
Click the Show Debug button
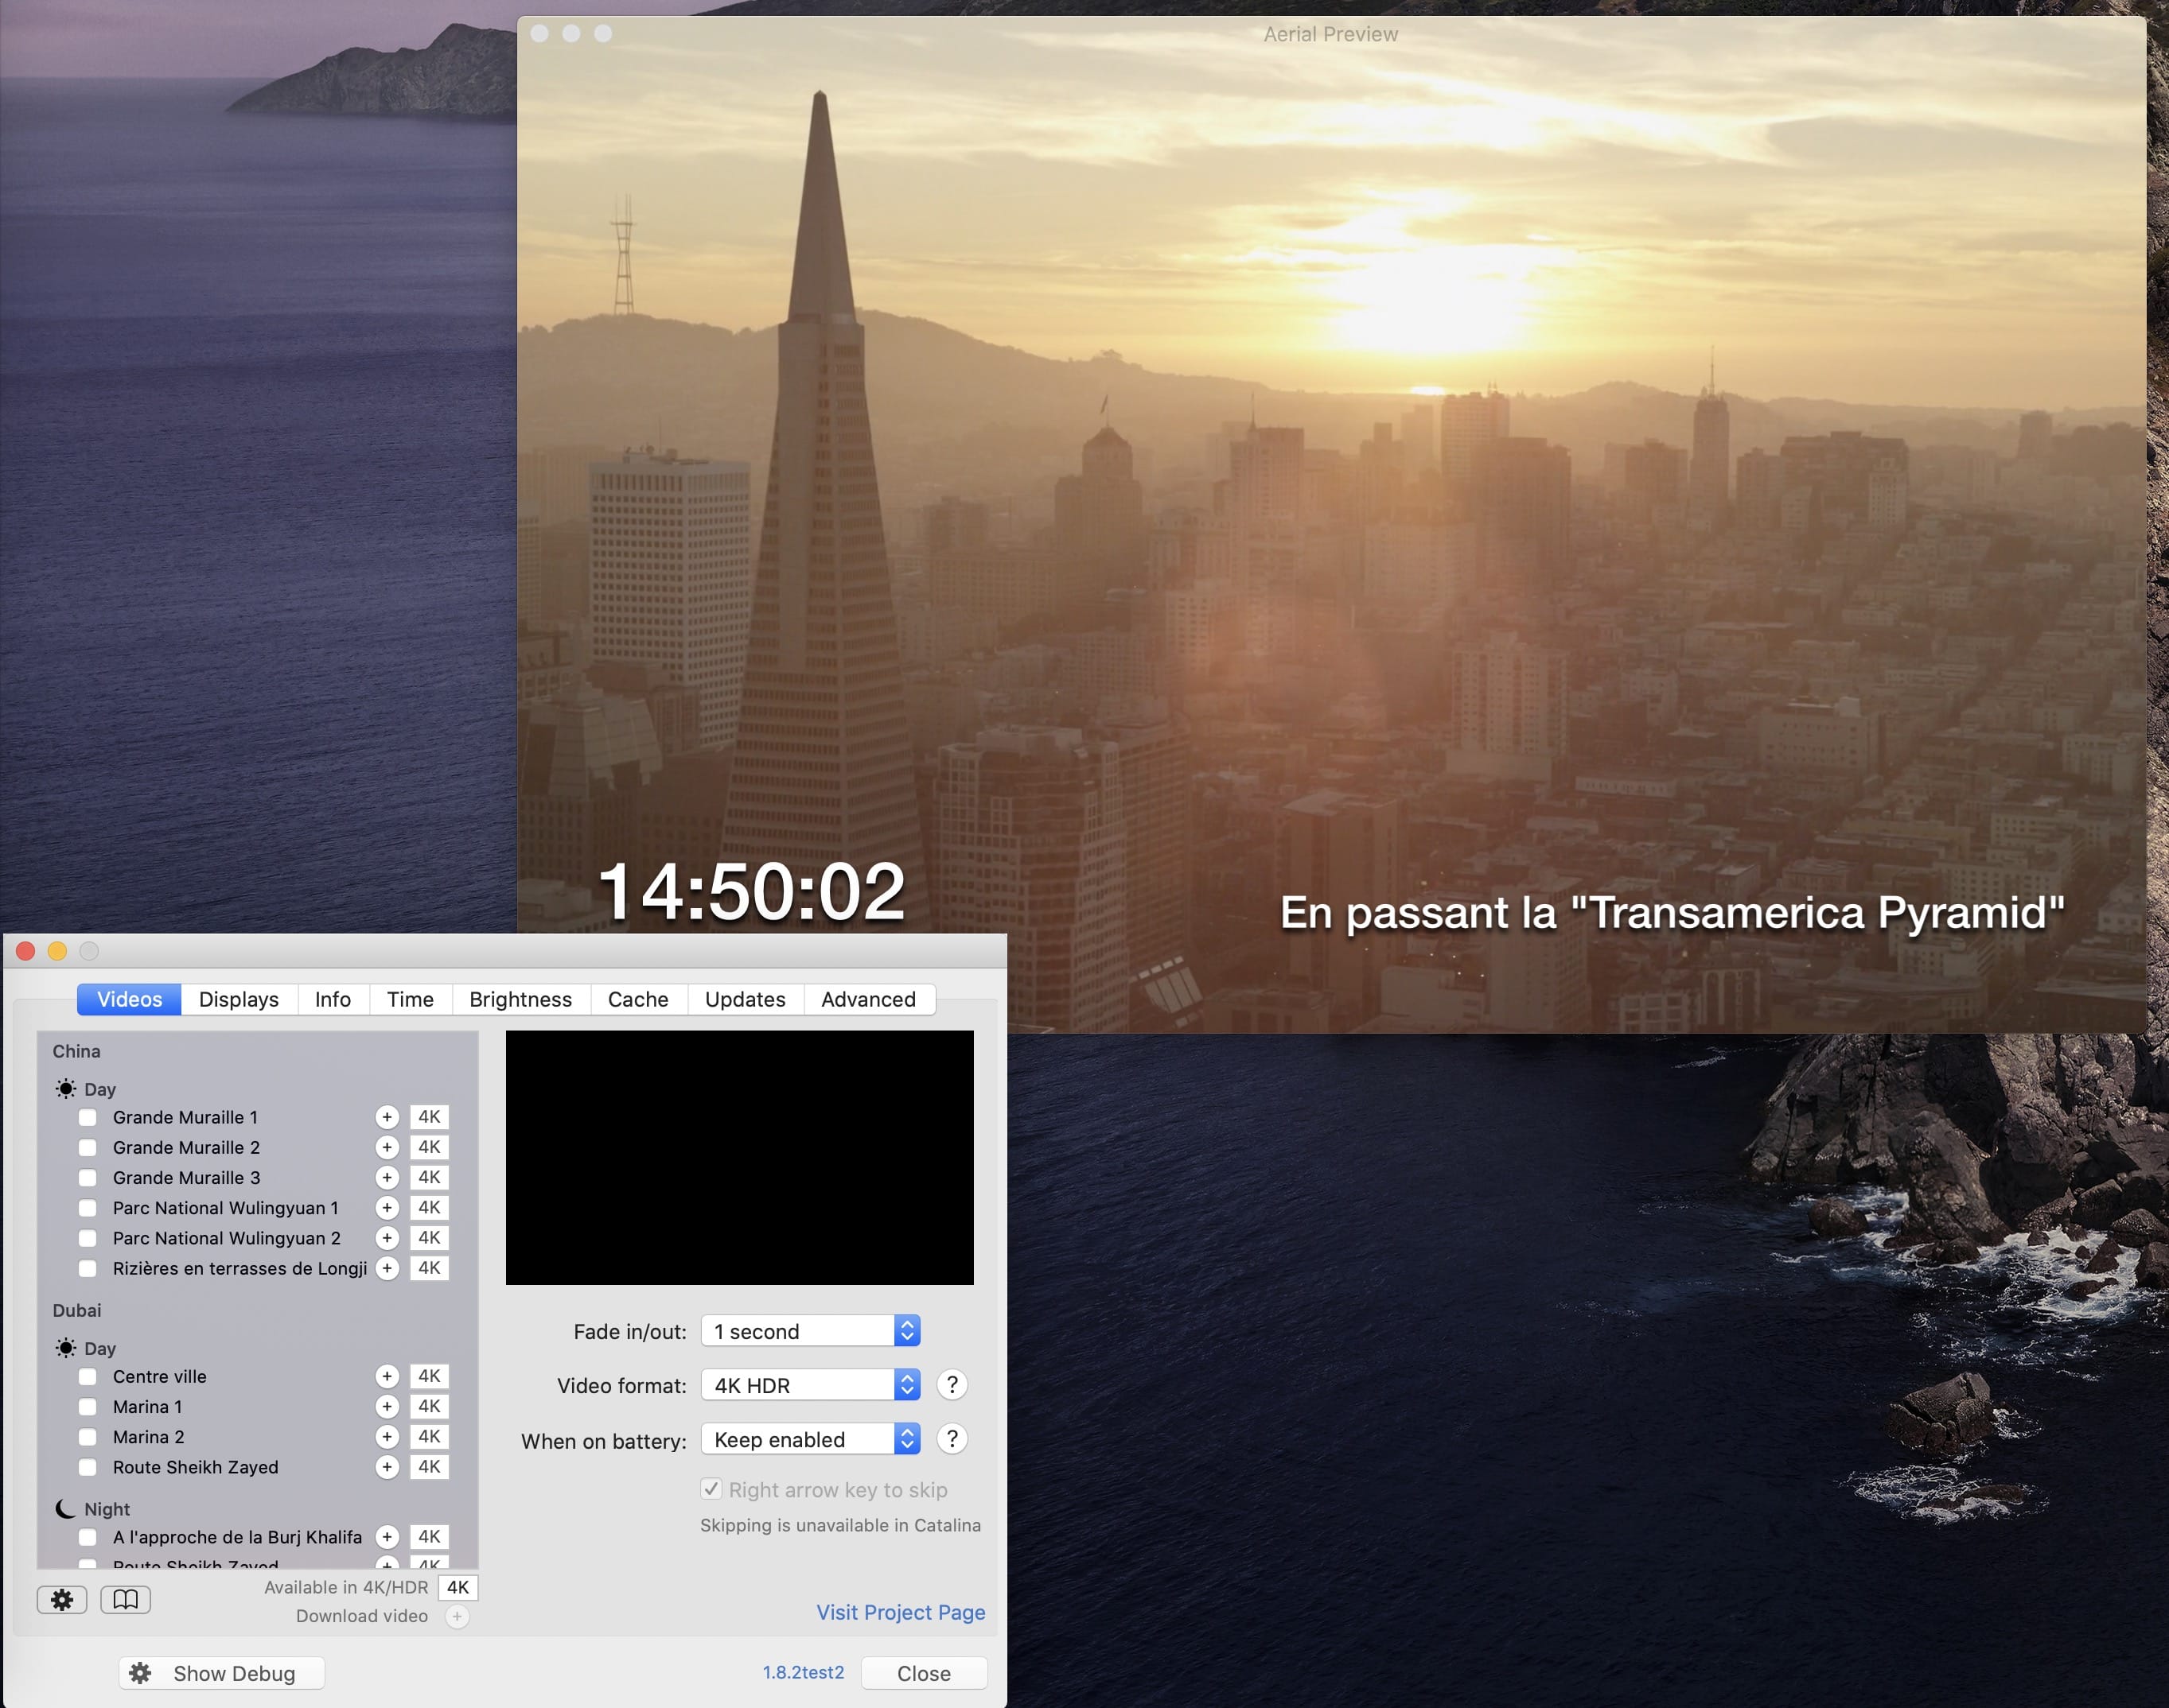coord(222,1673)
